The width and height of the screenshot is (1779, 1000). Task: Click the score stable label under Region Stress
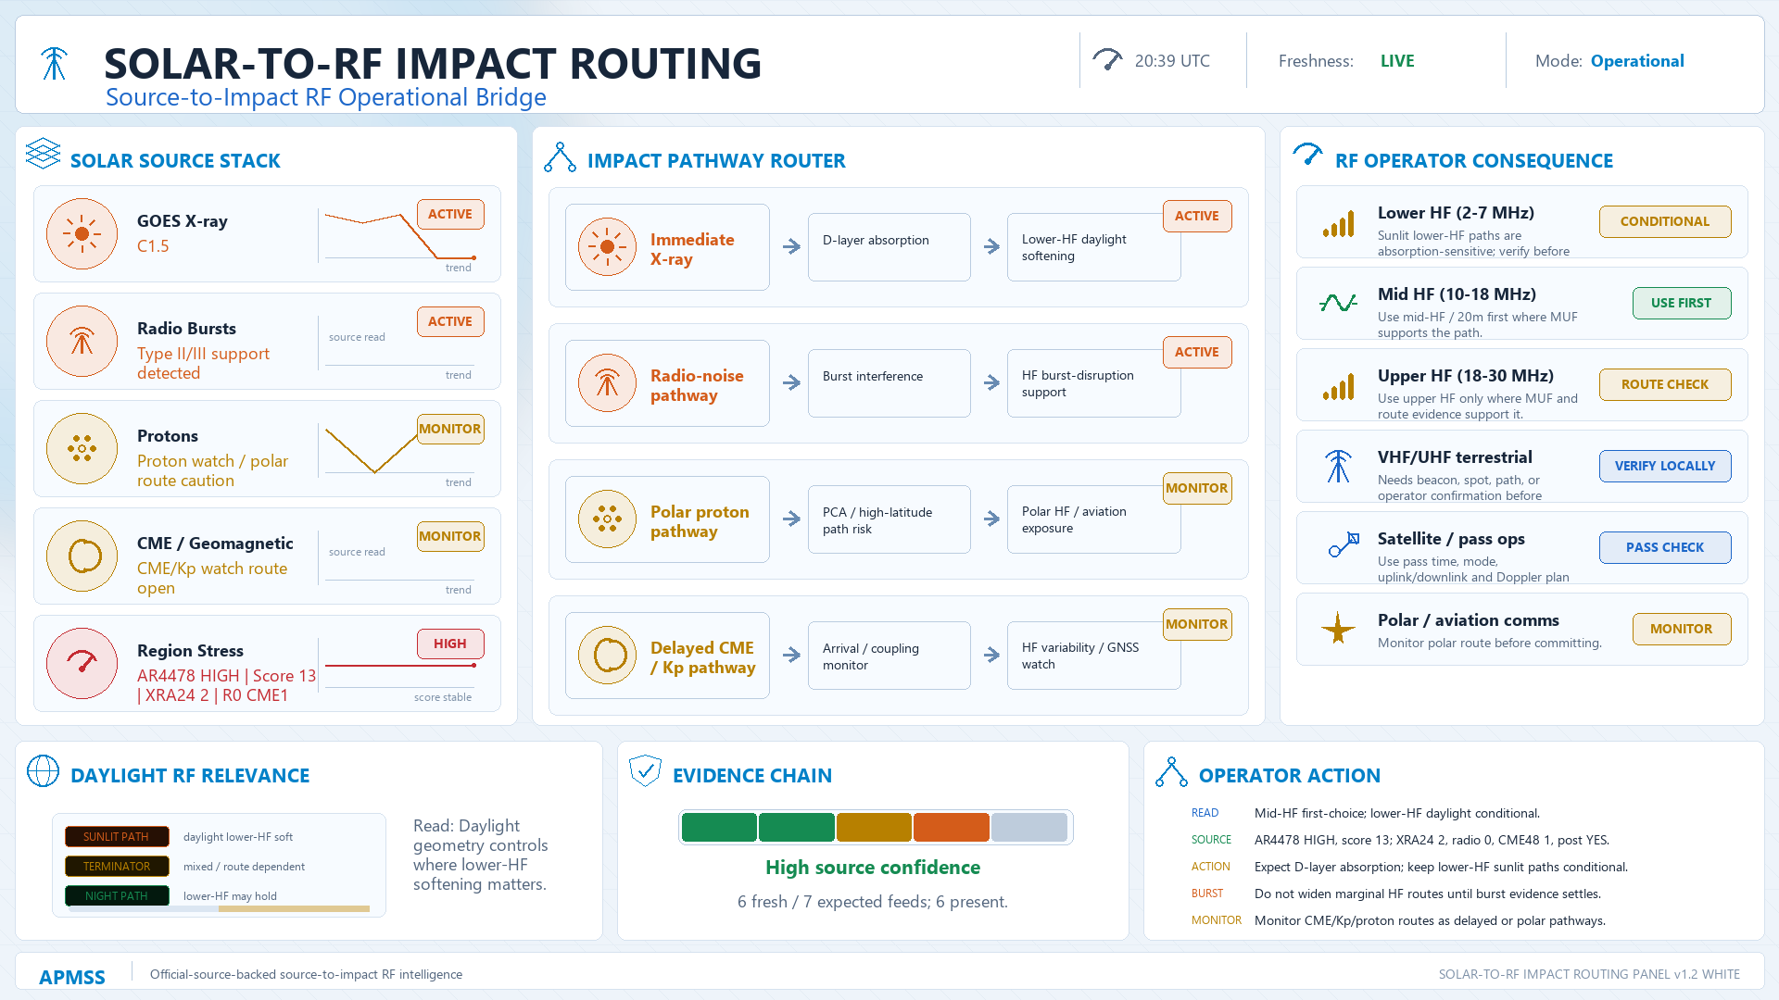443,697
